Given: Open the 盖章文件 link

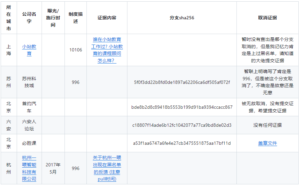Looking at the screenshot, I should tap(268, 143).
